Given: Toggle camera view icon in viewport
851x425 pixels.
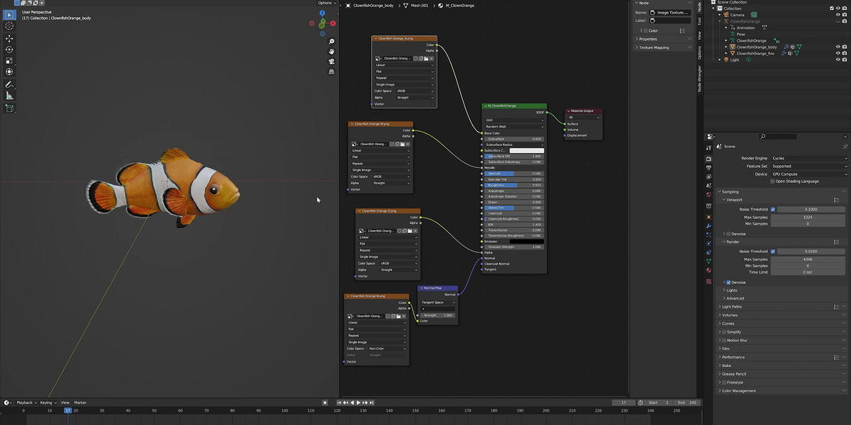Looking at the screenshot, I should pyautogui.click(x=331, y=62).
